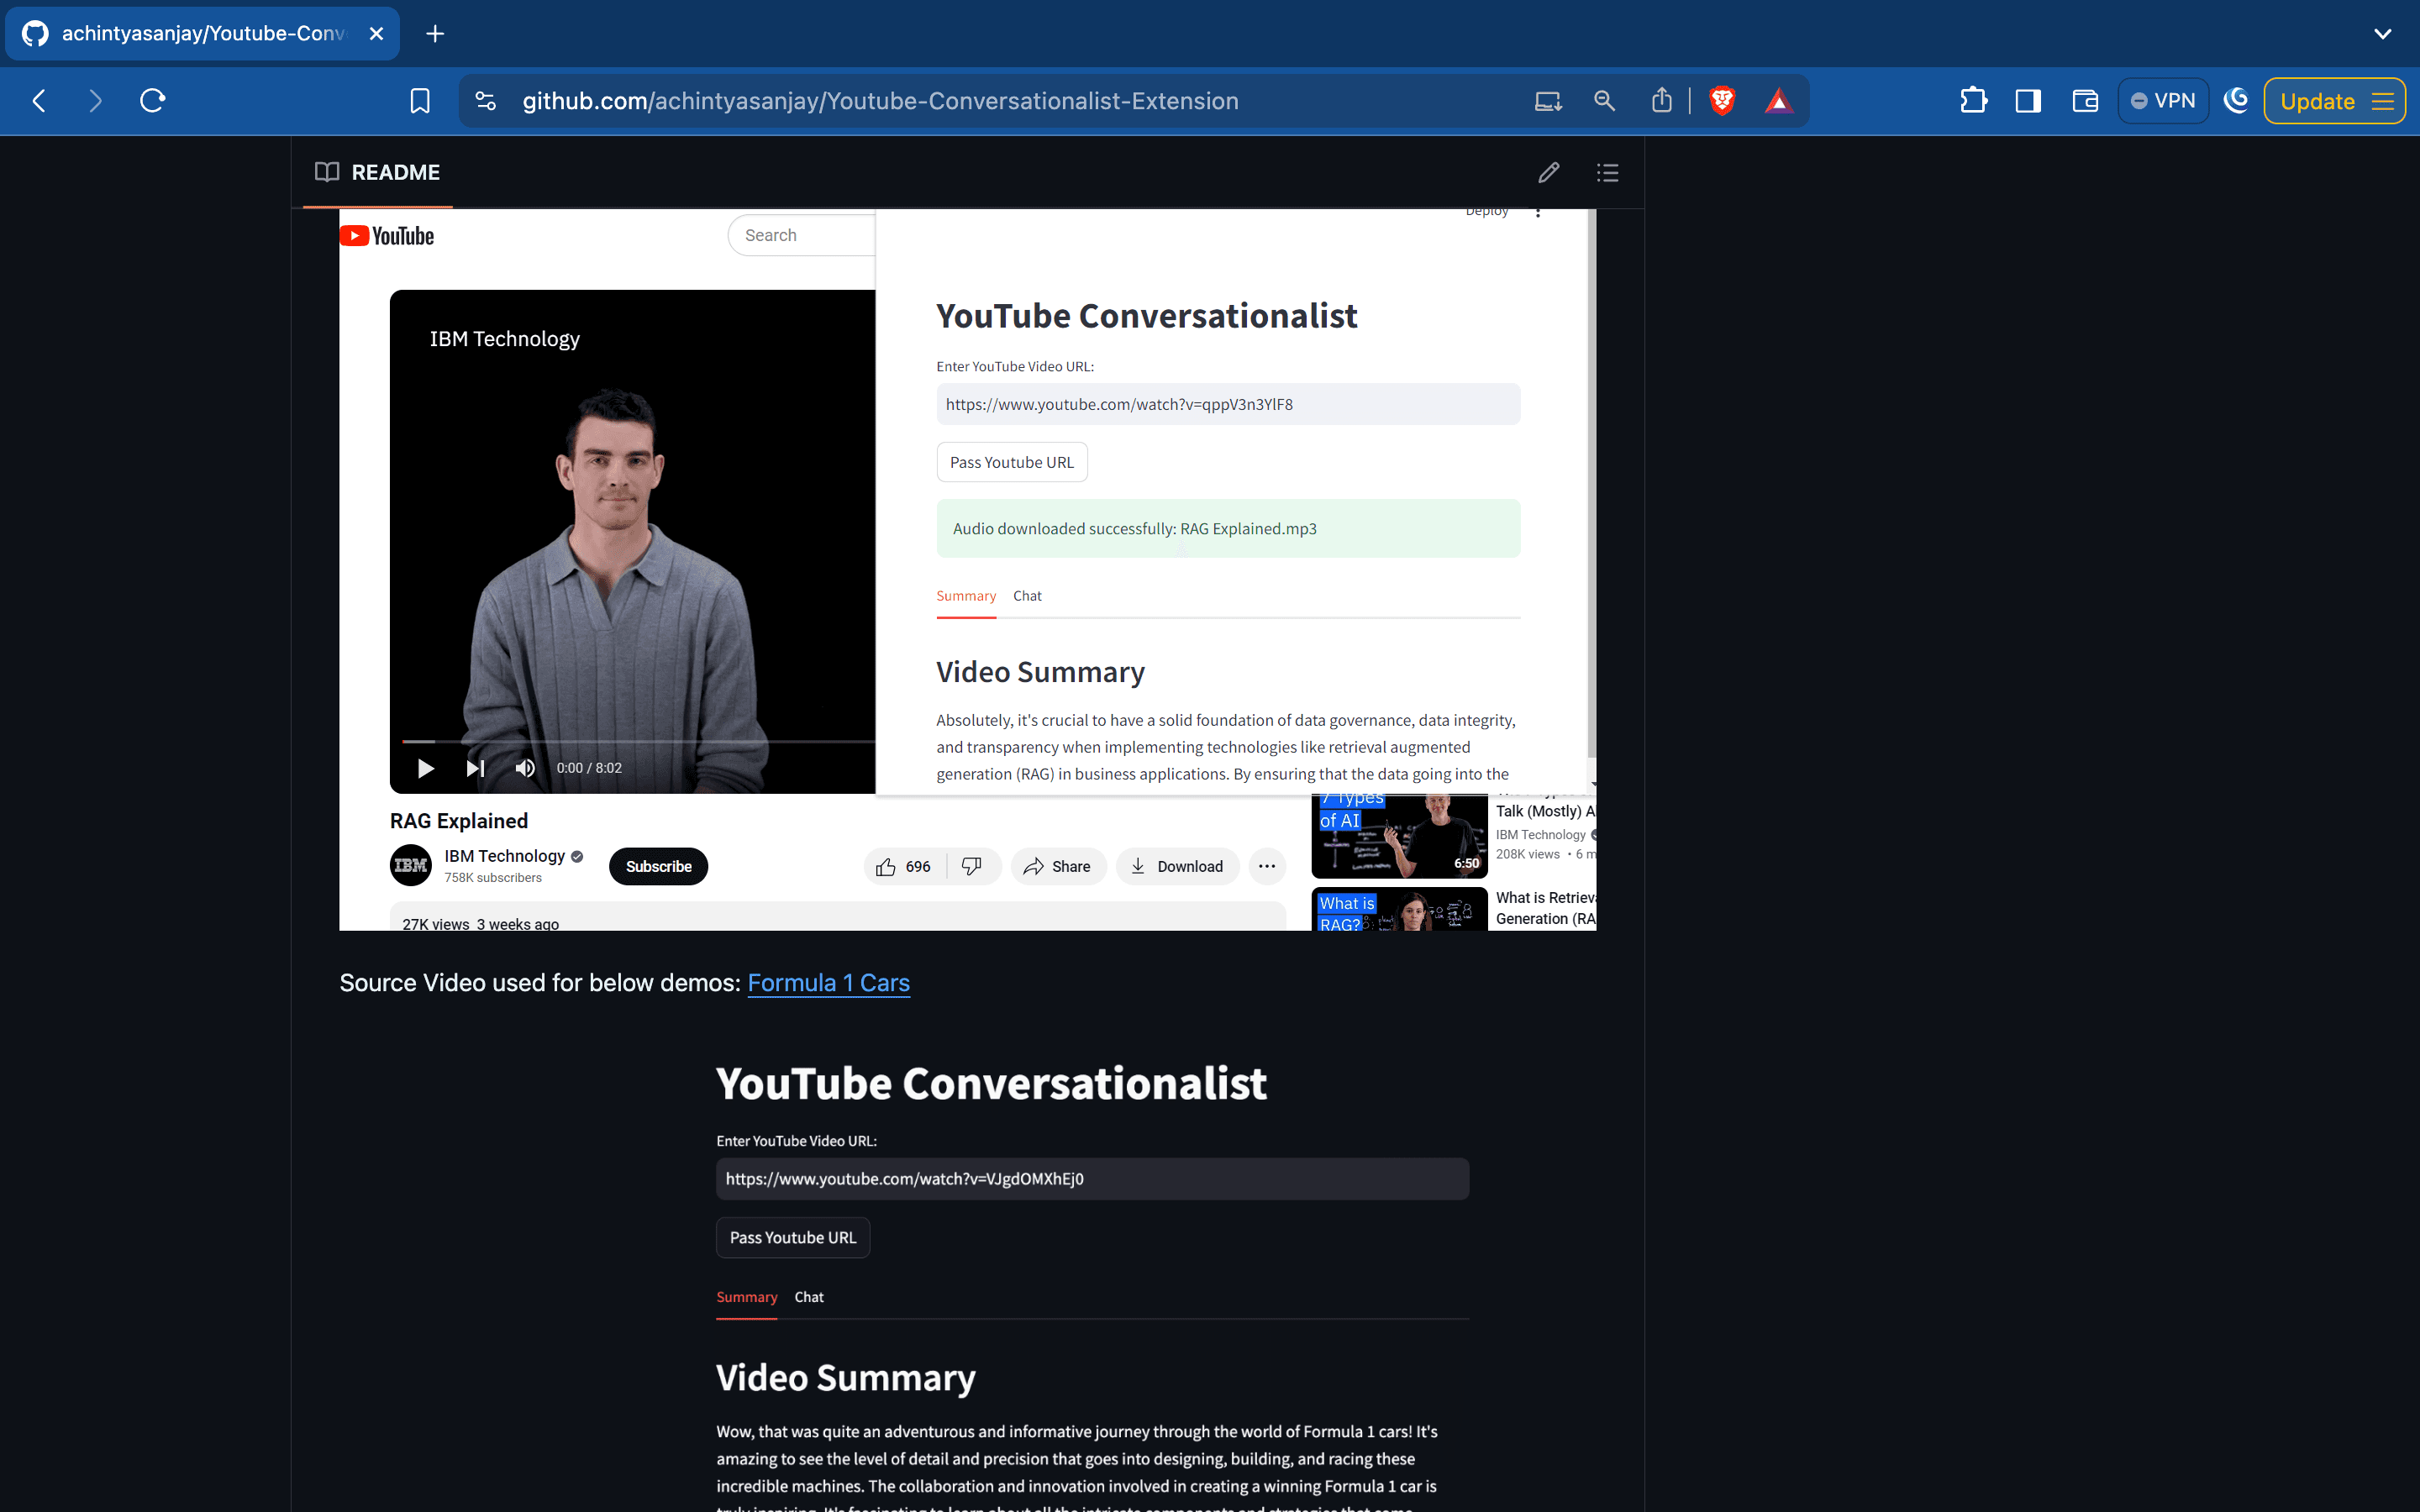The height and width of the screenshot is (1512, 2420).
Task: Open the Leo AI icon in toolbar
Action: coord(2236,101)
